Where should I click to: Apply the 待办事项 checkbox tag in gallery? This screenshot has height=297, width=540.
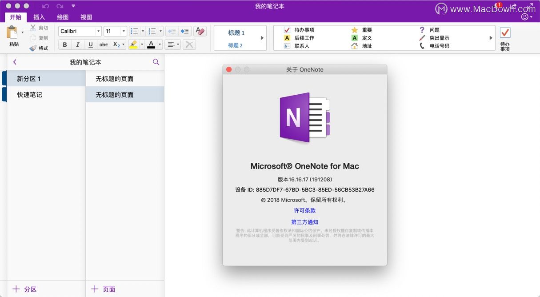[299, 30]
